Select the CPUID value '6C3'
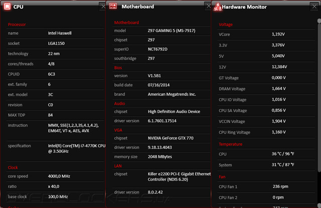 coord(51,74)
